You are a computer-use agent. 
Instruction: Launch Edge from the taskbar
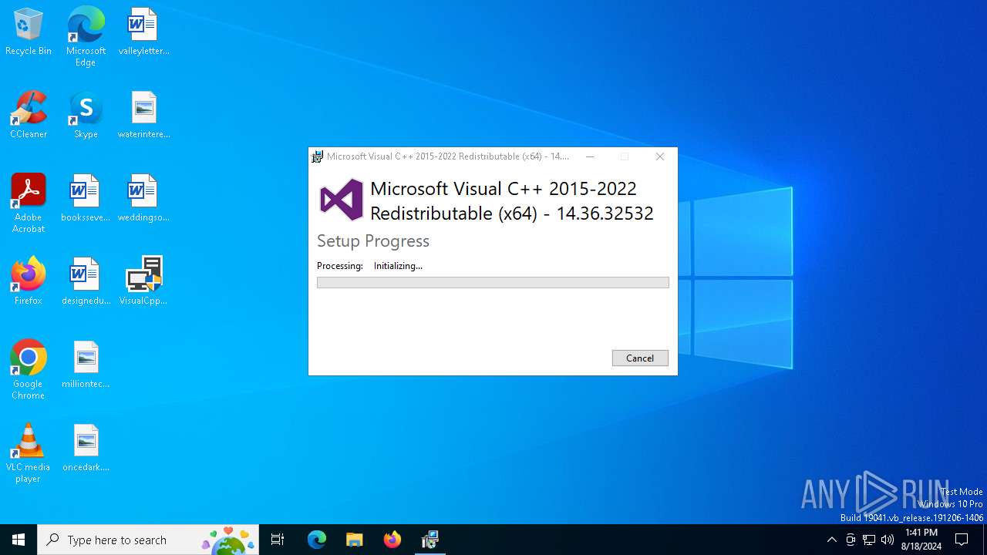tap(317, 540)
